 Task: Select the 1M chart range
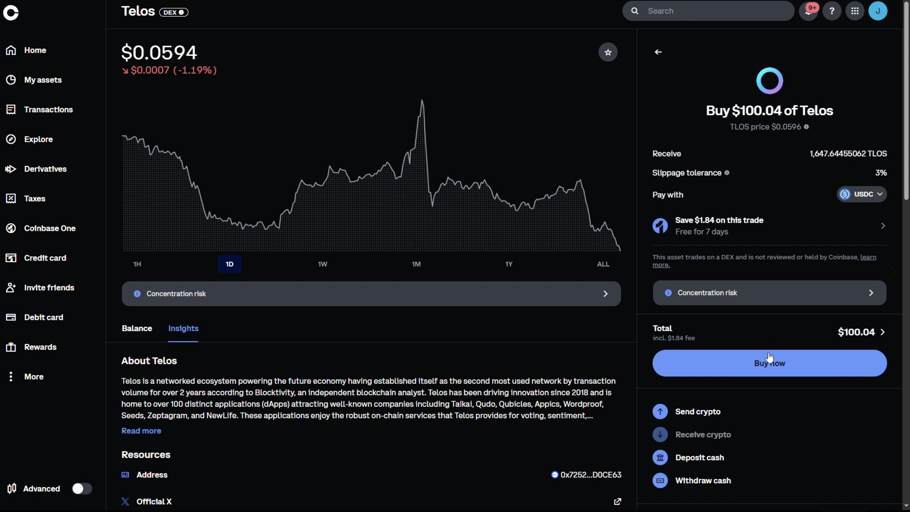pos(416,264)
